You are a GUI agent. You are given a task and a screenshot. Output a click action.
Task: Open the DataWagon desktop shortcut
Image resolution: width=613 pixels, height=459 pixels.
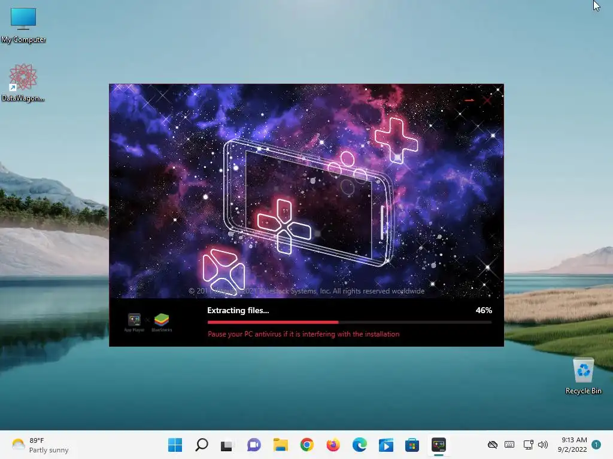point(23,82)
